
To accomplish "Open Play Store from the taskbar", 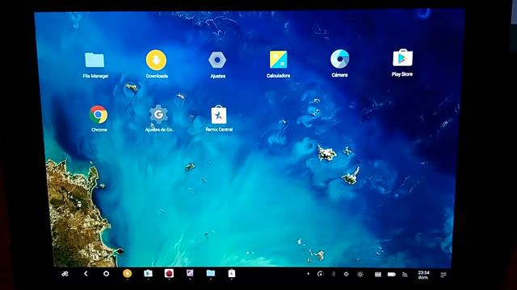I will click(148, 273).
